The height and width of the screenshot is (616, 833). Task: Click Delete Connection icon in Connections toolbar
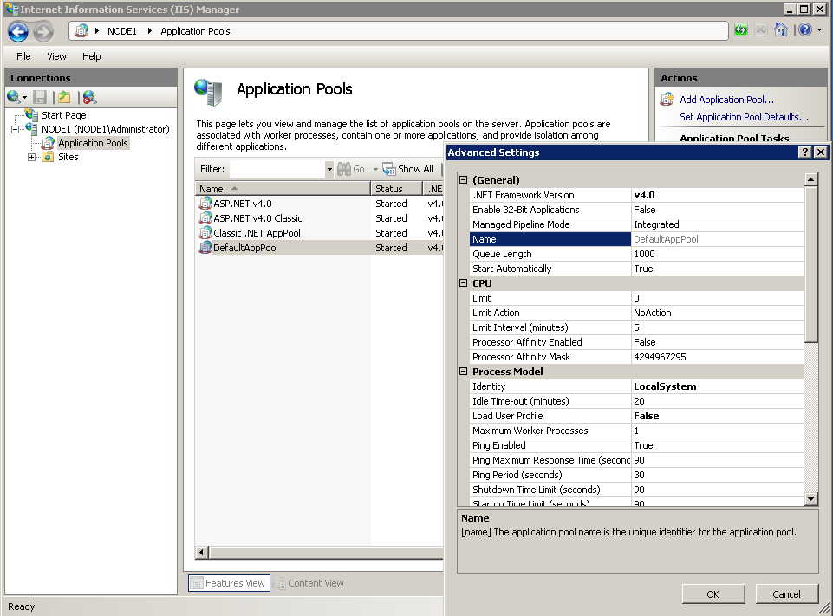(89, 97)
